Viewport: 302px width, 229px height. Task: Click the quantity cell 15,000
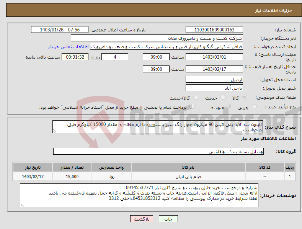[72, 177]
